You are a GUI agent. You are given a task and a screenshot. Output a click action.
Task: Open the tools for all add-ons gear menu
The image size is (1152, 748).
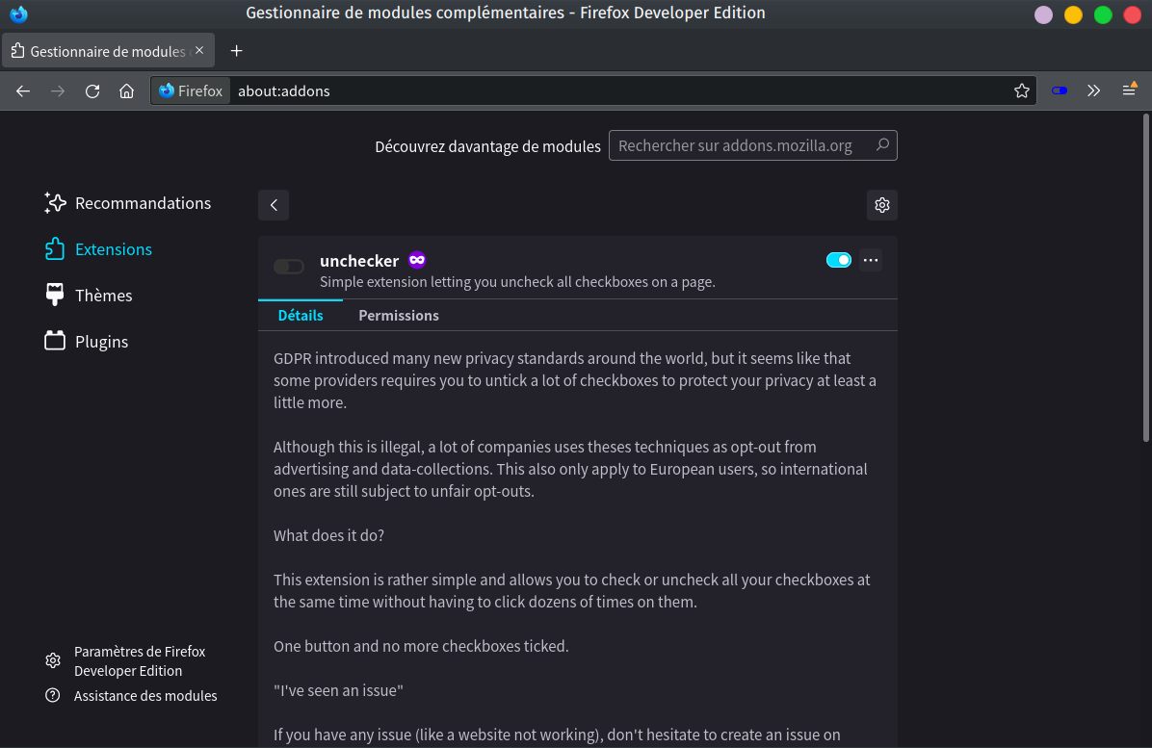[882, 205]
